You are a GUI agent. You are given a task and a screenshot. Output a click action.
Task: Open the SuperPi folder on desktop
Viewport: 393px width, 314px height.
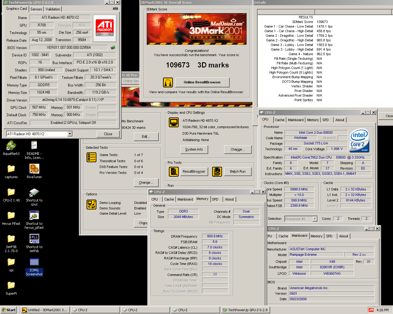11,288
